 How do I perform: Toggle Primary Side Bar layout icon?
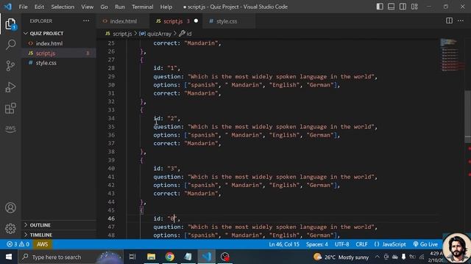(x=380, y=7)
